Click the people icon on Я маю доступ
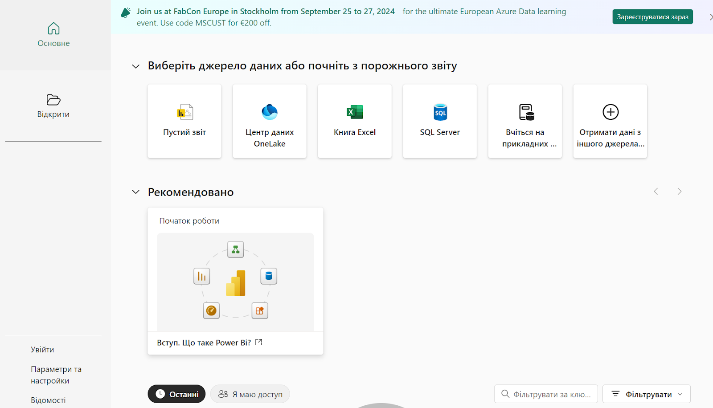Image resolution: width=713 pixels, height=408 pixels. click(223, 394)
